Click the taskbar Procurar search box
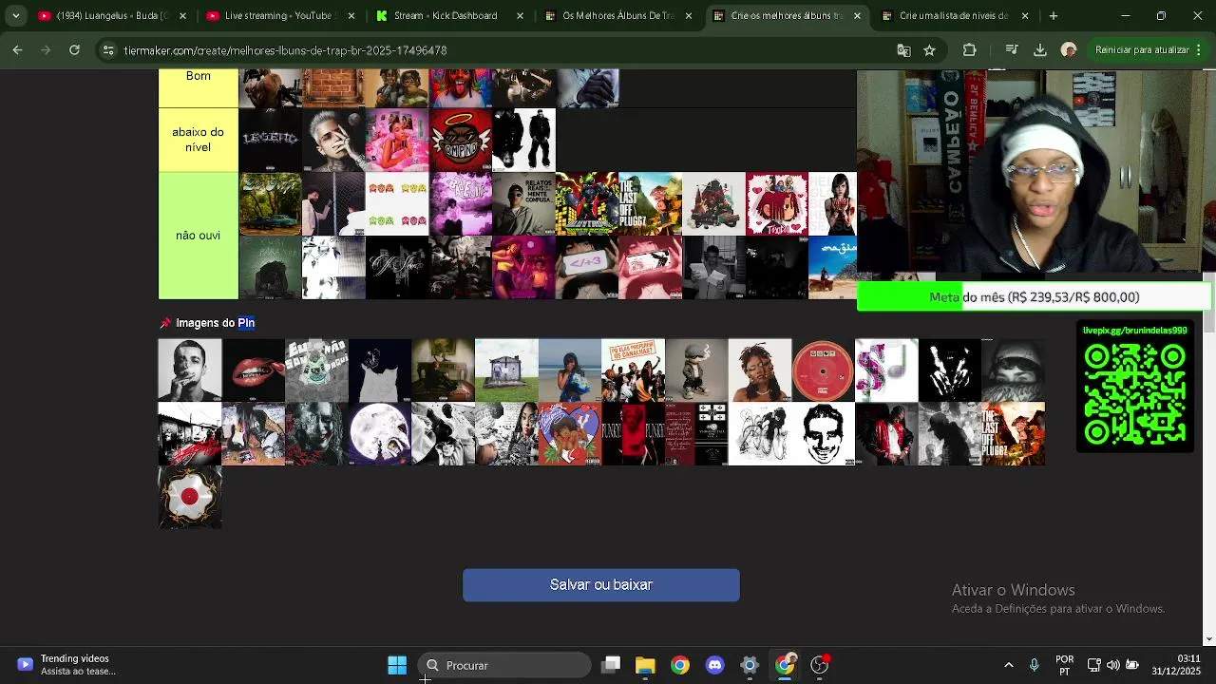 503,665
